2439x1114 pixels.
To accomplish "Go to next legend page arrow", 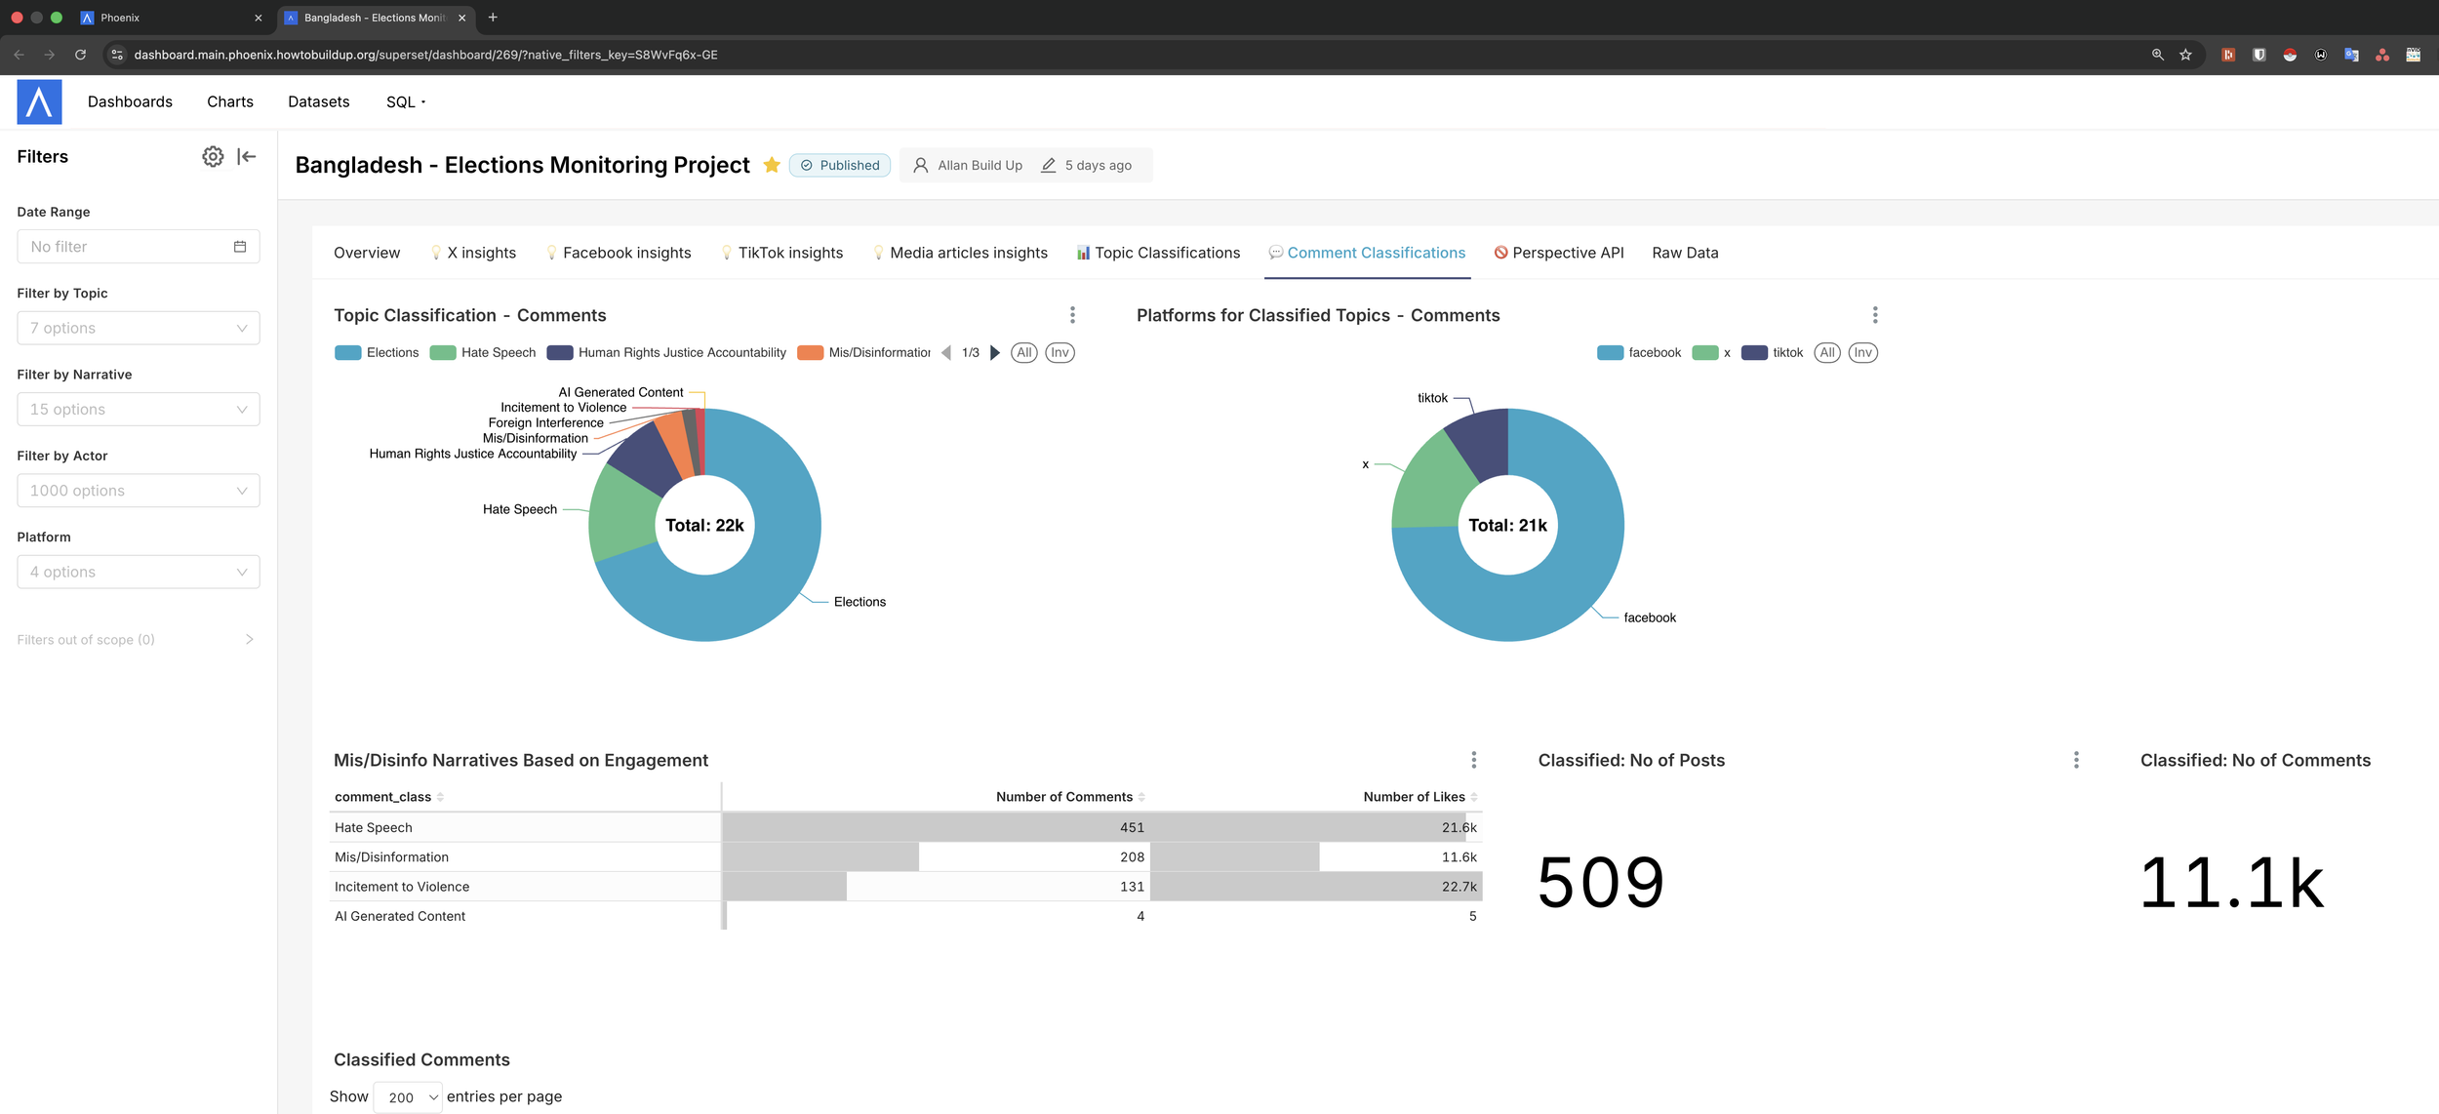I will tap(995, 353).
